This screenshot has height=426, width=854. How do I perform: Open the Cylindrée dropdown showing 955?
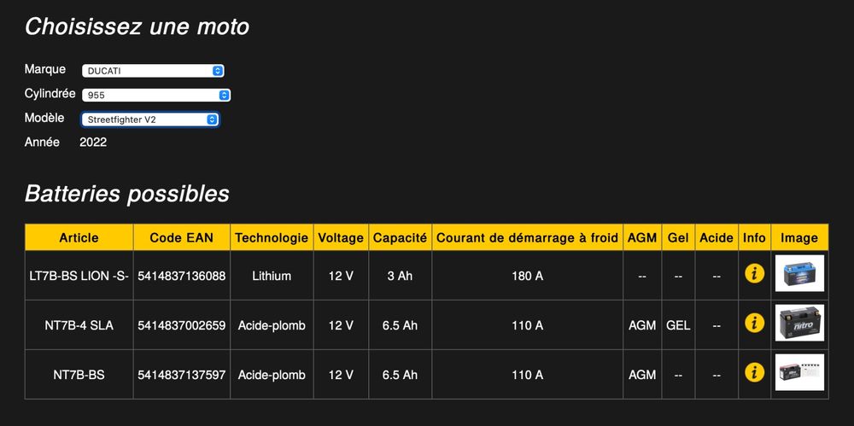click(x=156, y=96)
